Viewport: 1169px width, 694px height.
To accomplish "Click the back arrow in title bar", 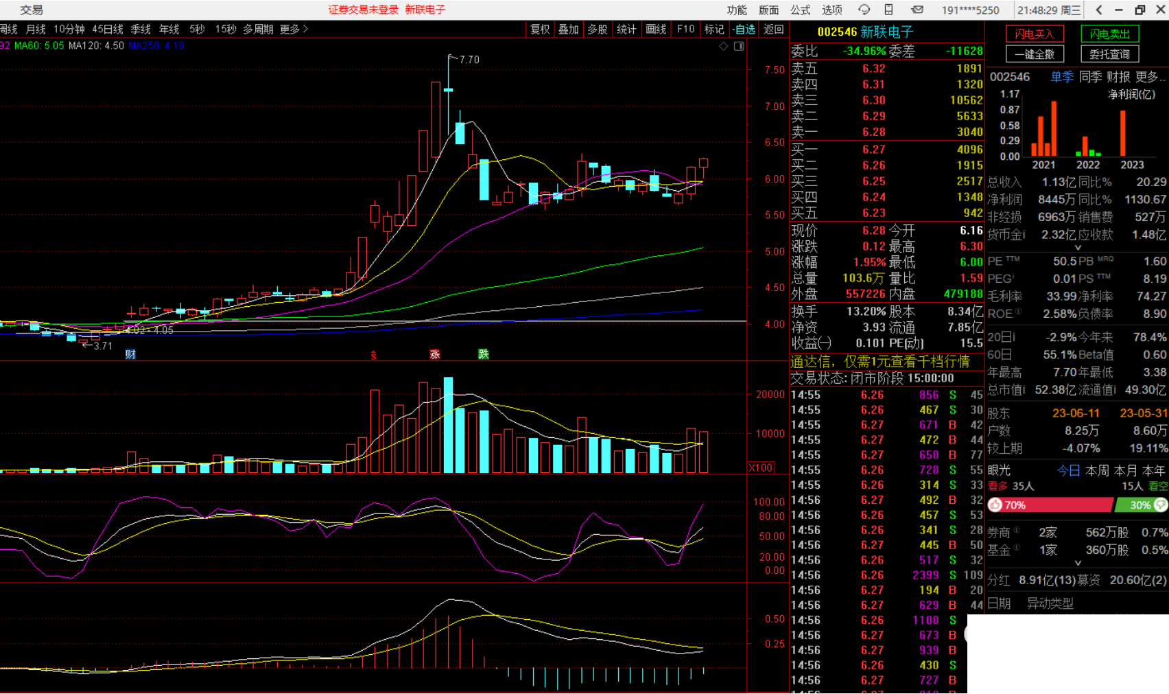I will coord(1099,10).
